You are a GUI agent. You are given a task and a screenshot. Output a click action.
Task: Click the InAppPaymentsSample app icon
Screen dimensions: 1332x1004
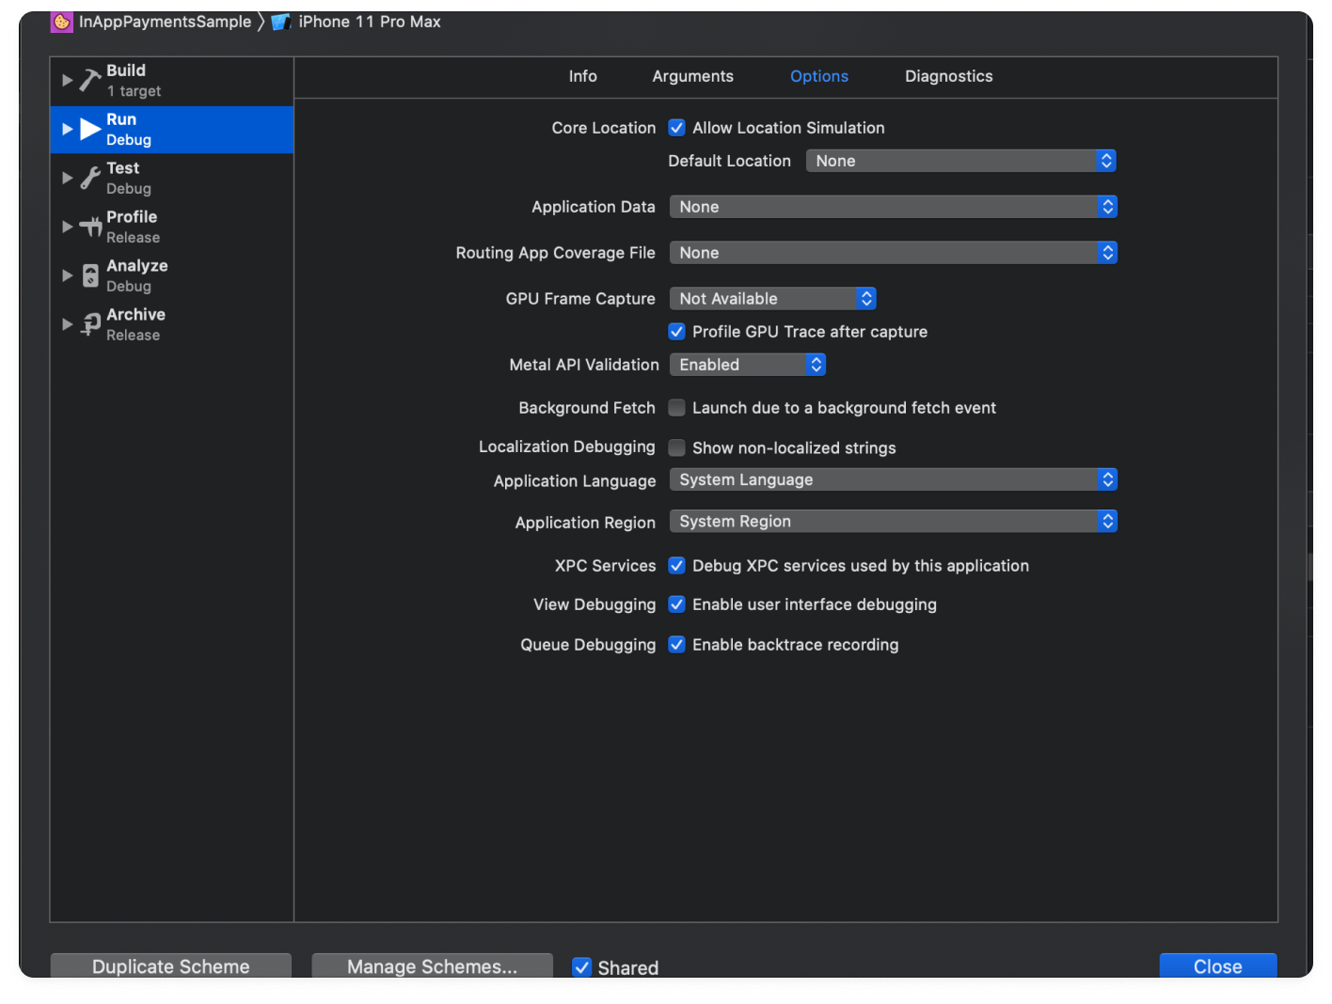(x=62, y=22)
